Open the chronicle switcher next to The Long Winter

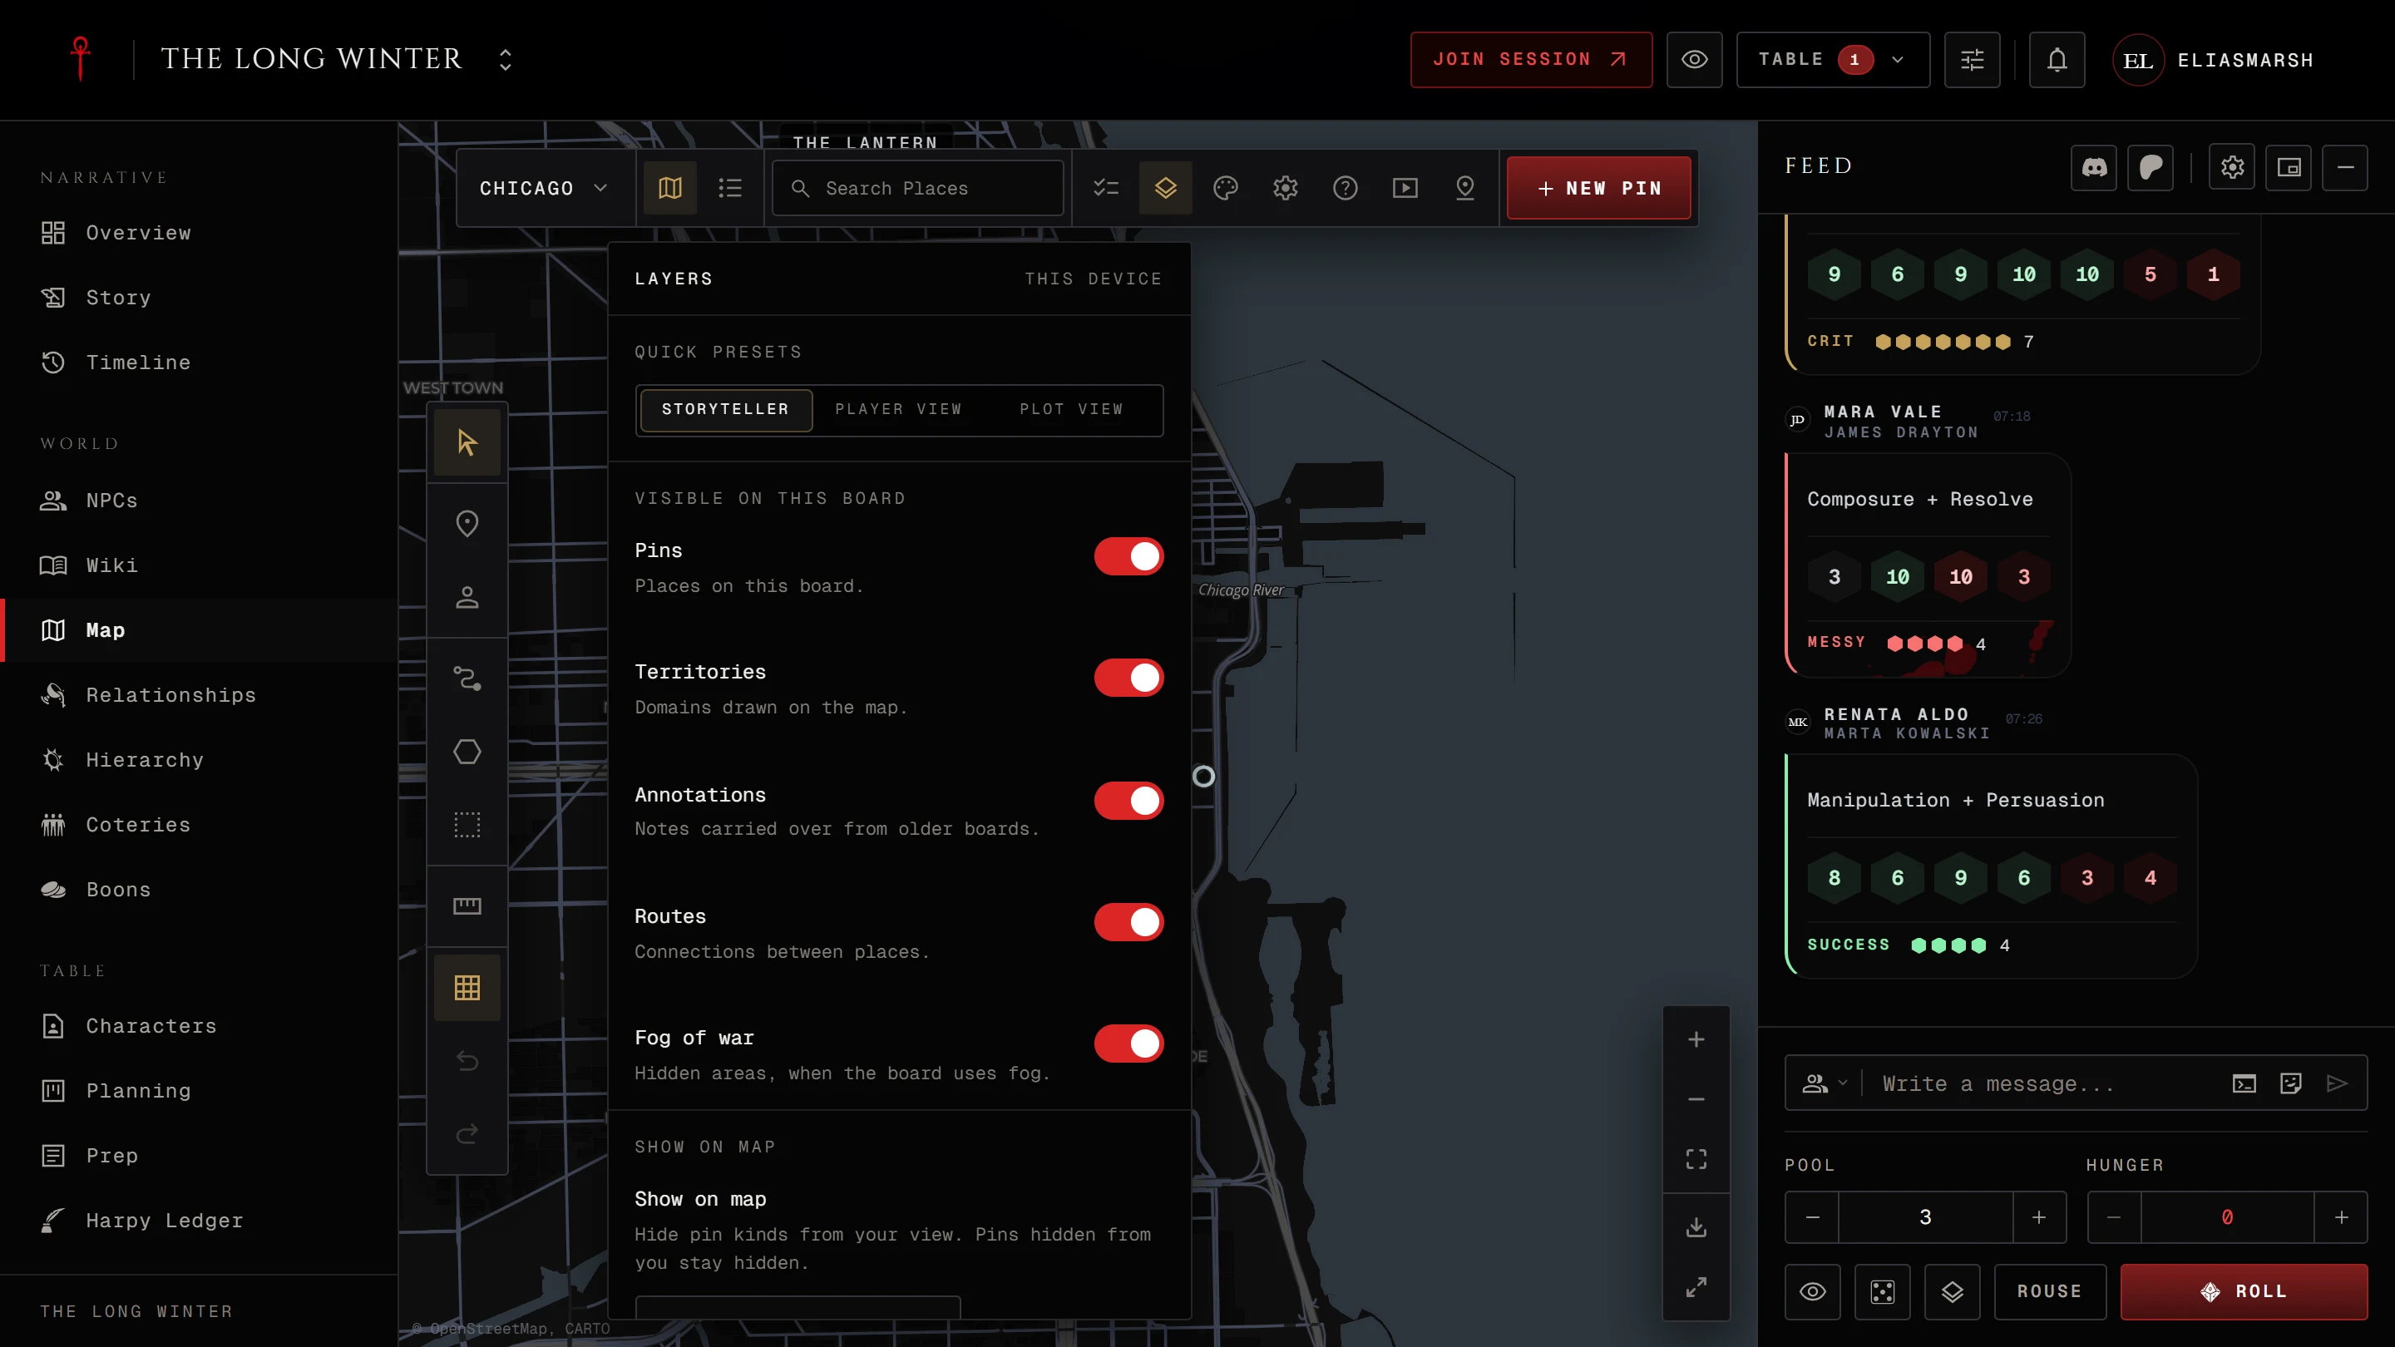click(x=505, y=60)
